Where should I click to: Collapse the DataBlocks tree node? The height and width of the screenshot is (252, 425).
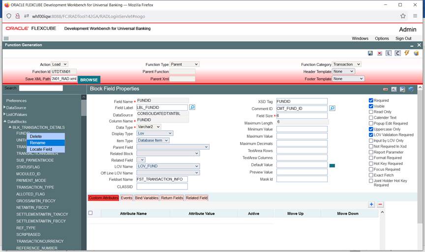point(5,121)
